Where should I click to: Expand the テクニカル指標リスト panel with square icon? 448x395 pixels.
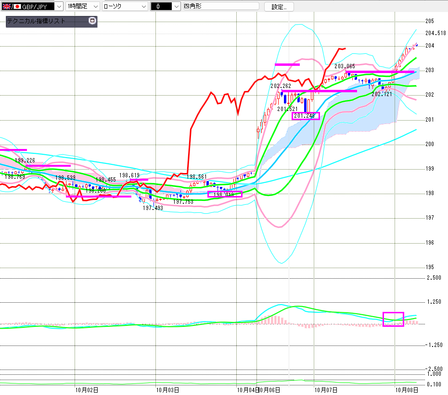(x=92, y=21)
